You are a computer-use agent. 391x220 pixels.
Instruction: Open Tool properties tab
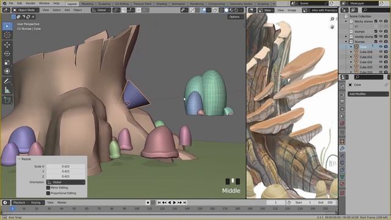(x=342, y=86)
